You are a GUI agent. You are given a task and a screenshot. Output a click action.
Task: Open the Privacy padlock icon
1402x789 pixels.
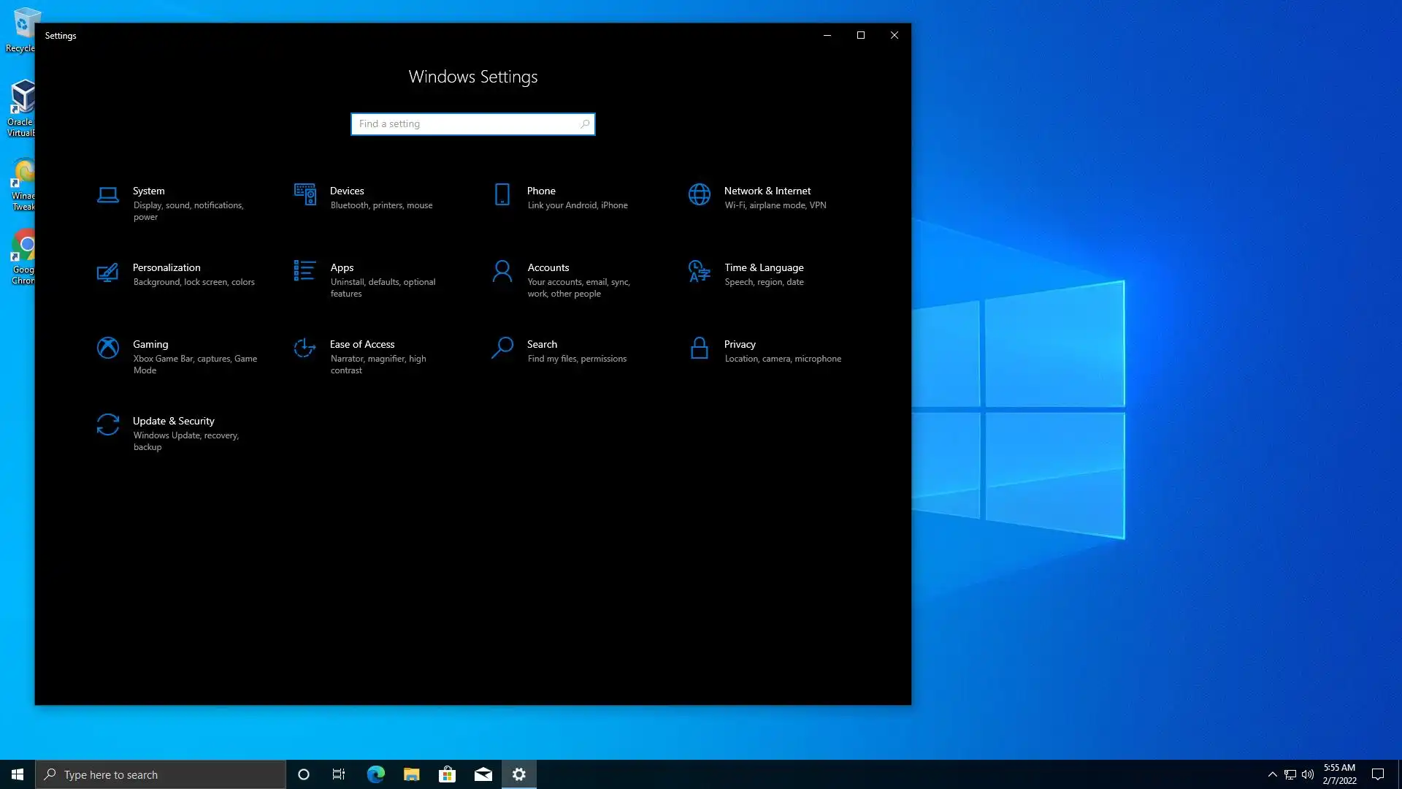pos(699,348)
